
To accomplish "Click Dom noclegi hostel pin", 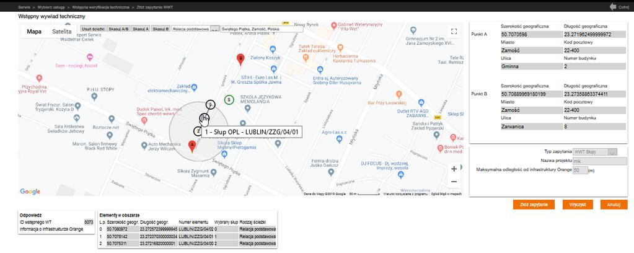I will [x=90, y=56].
